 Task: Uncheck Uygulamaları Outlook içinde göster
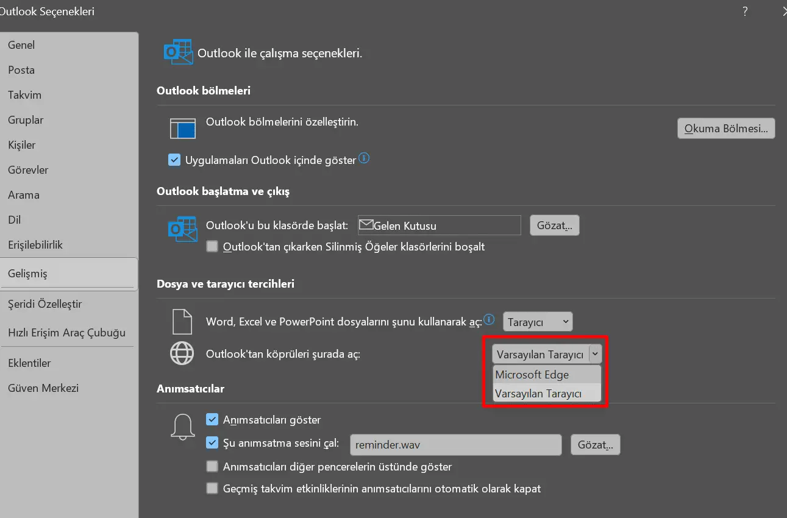pyautogui.click(x=175, y=160)
